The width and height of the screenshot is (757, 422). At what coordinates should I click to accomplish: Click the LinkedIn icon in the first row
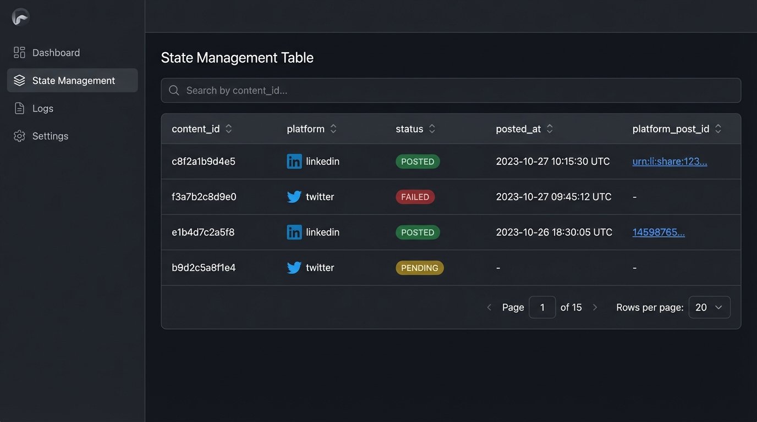294,162
